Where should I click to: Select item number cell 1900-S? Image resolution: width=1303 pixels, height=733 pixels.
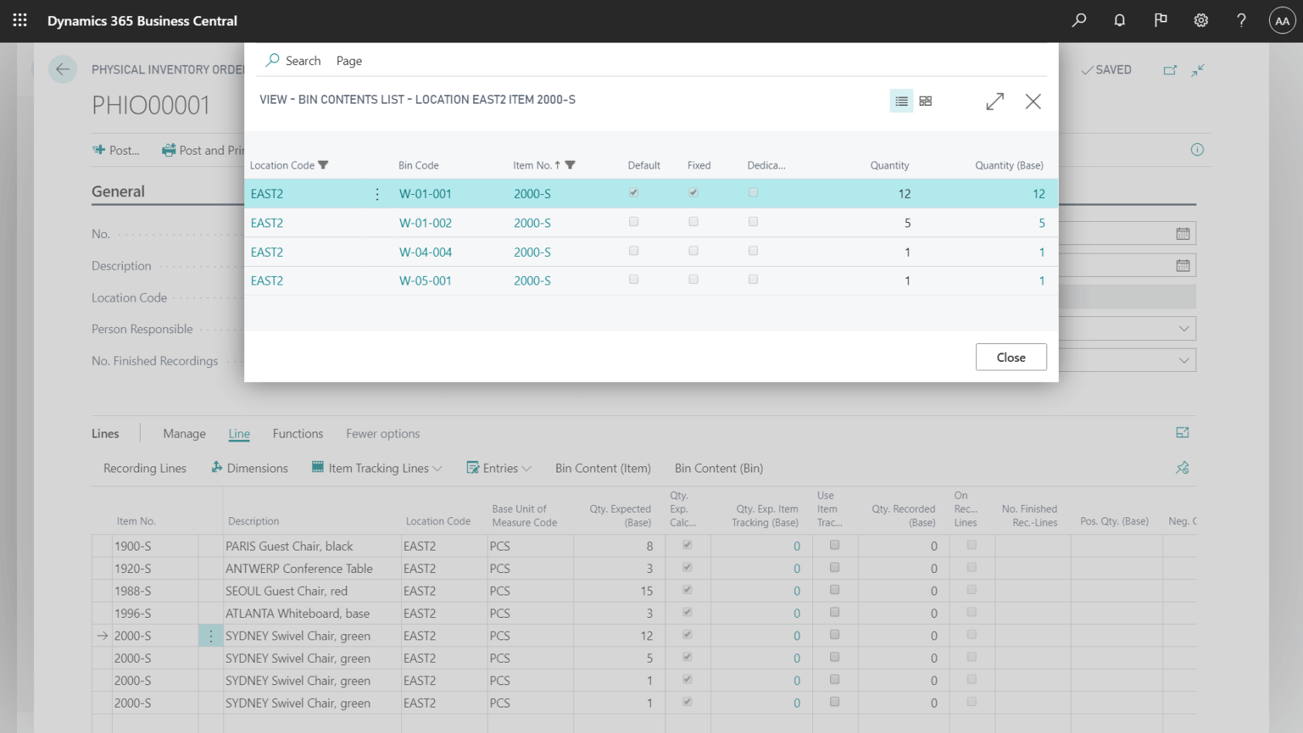coord(155,546)
